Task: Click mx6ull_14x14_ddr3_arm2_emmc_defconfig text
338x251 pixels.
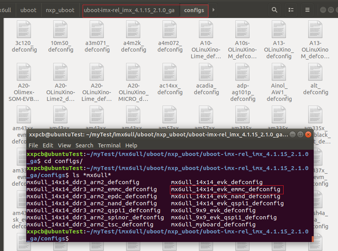Action: [92, 190]
